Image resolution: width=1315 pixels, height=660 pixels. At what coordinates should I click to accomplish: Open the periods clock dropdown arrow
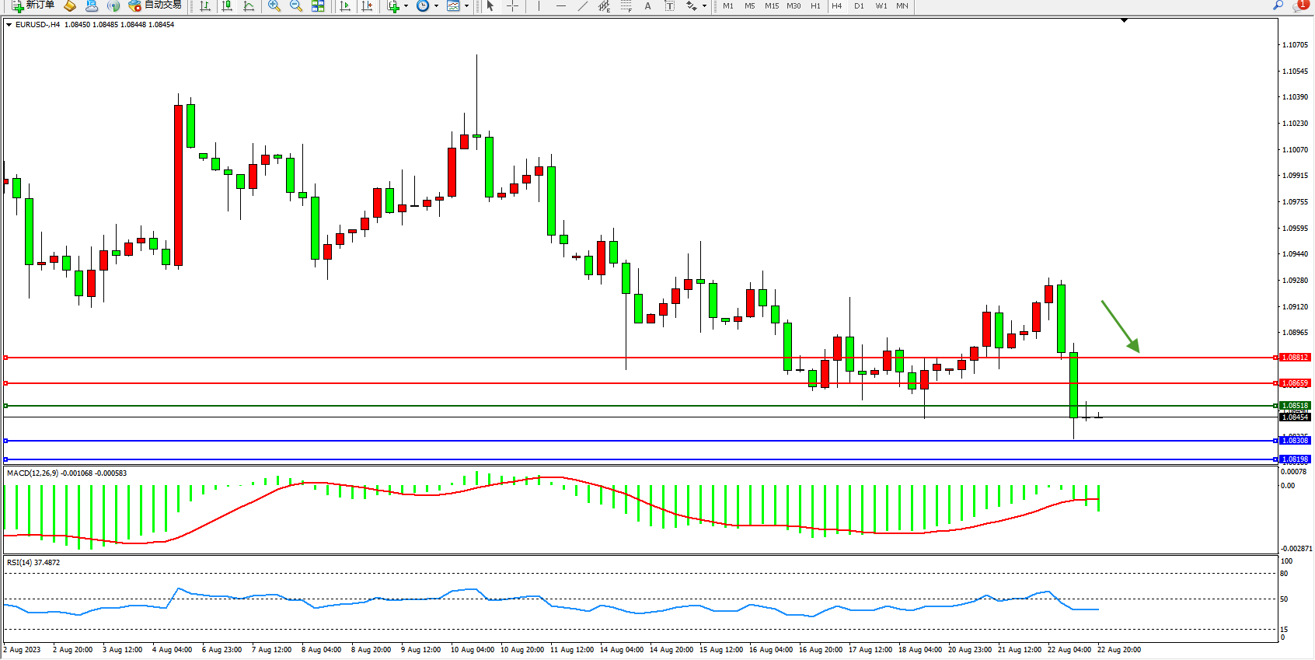coord(436,6)
